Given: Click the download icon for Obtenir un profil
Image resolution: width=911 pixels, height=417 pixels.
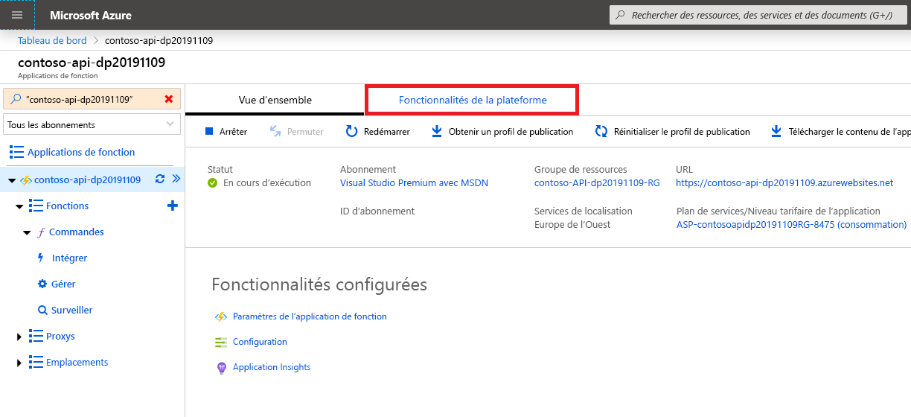Looking at the screenshot, I should coord(437,132).
